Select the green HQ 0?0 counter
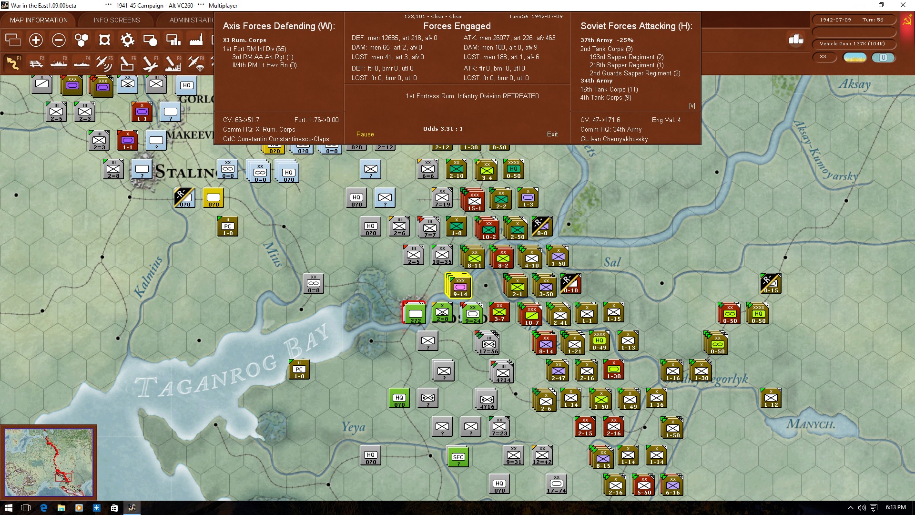The height and width of the screenshot is (515, 915). pos(399,398)
